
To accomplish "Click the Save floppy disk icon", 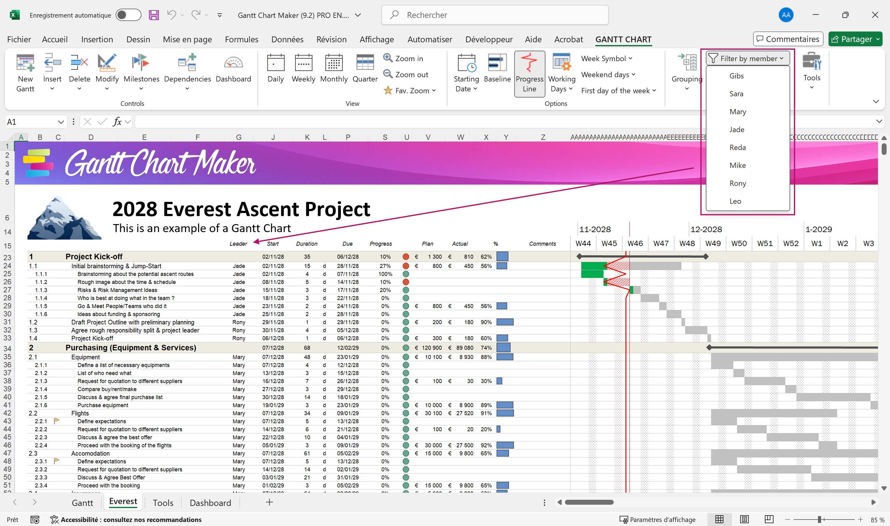I will [x=154, y=15].
